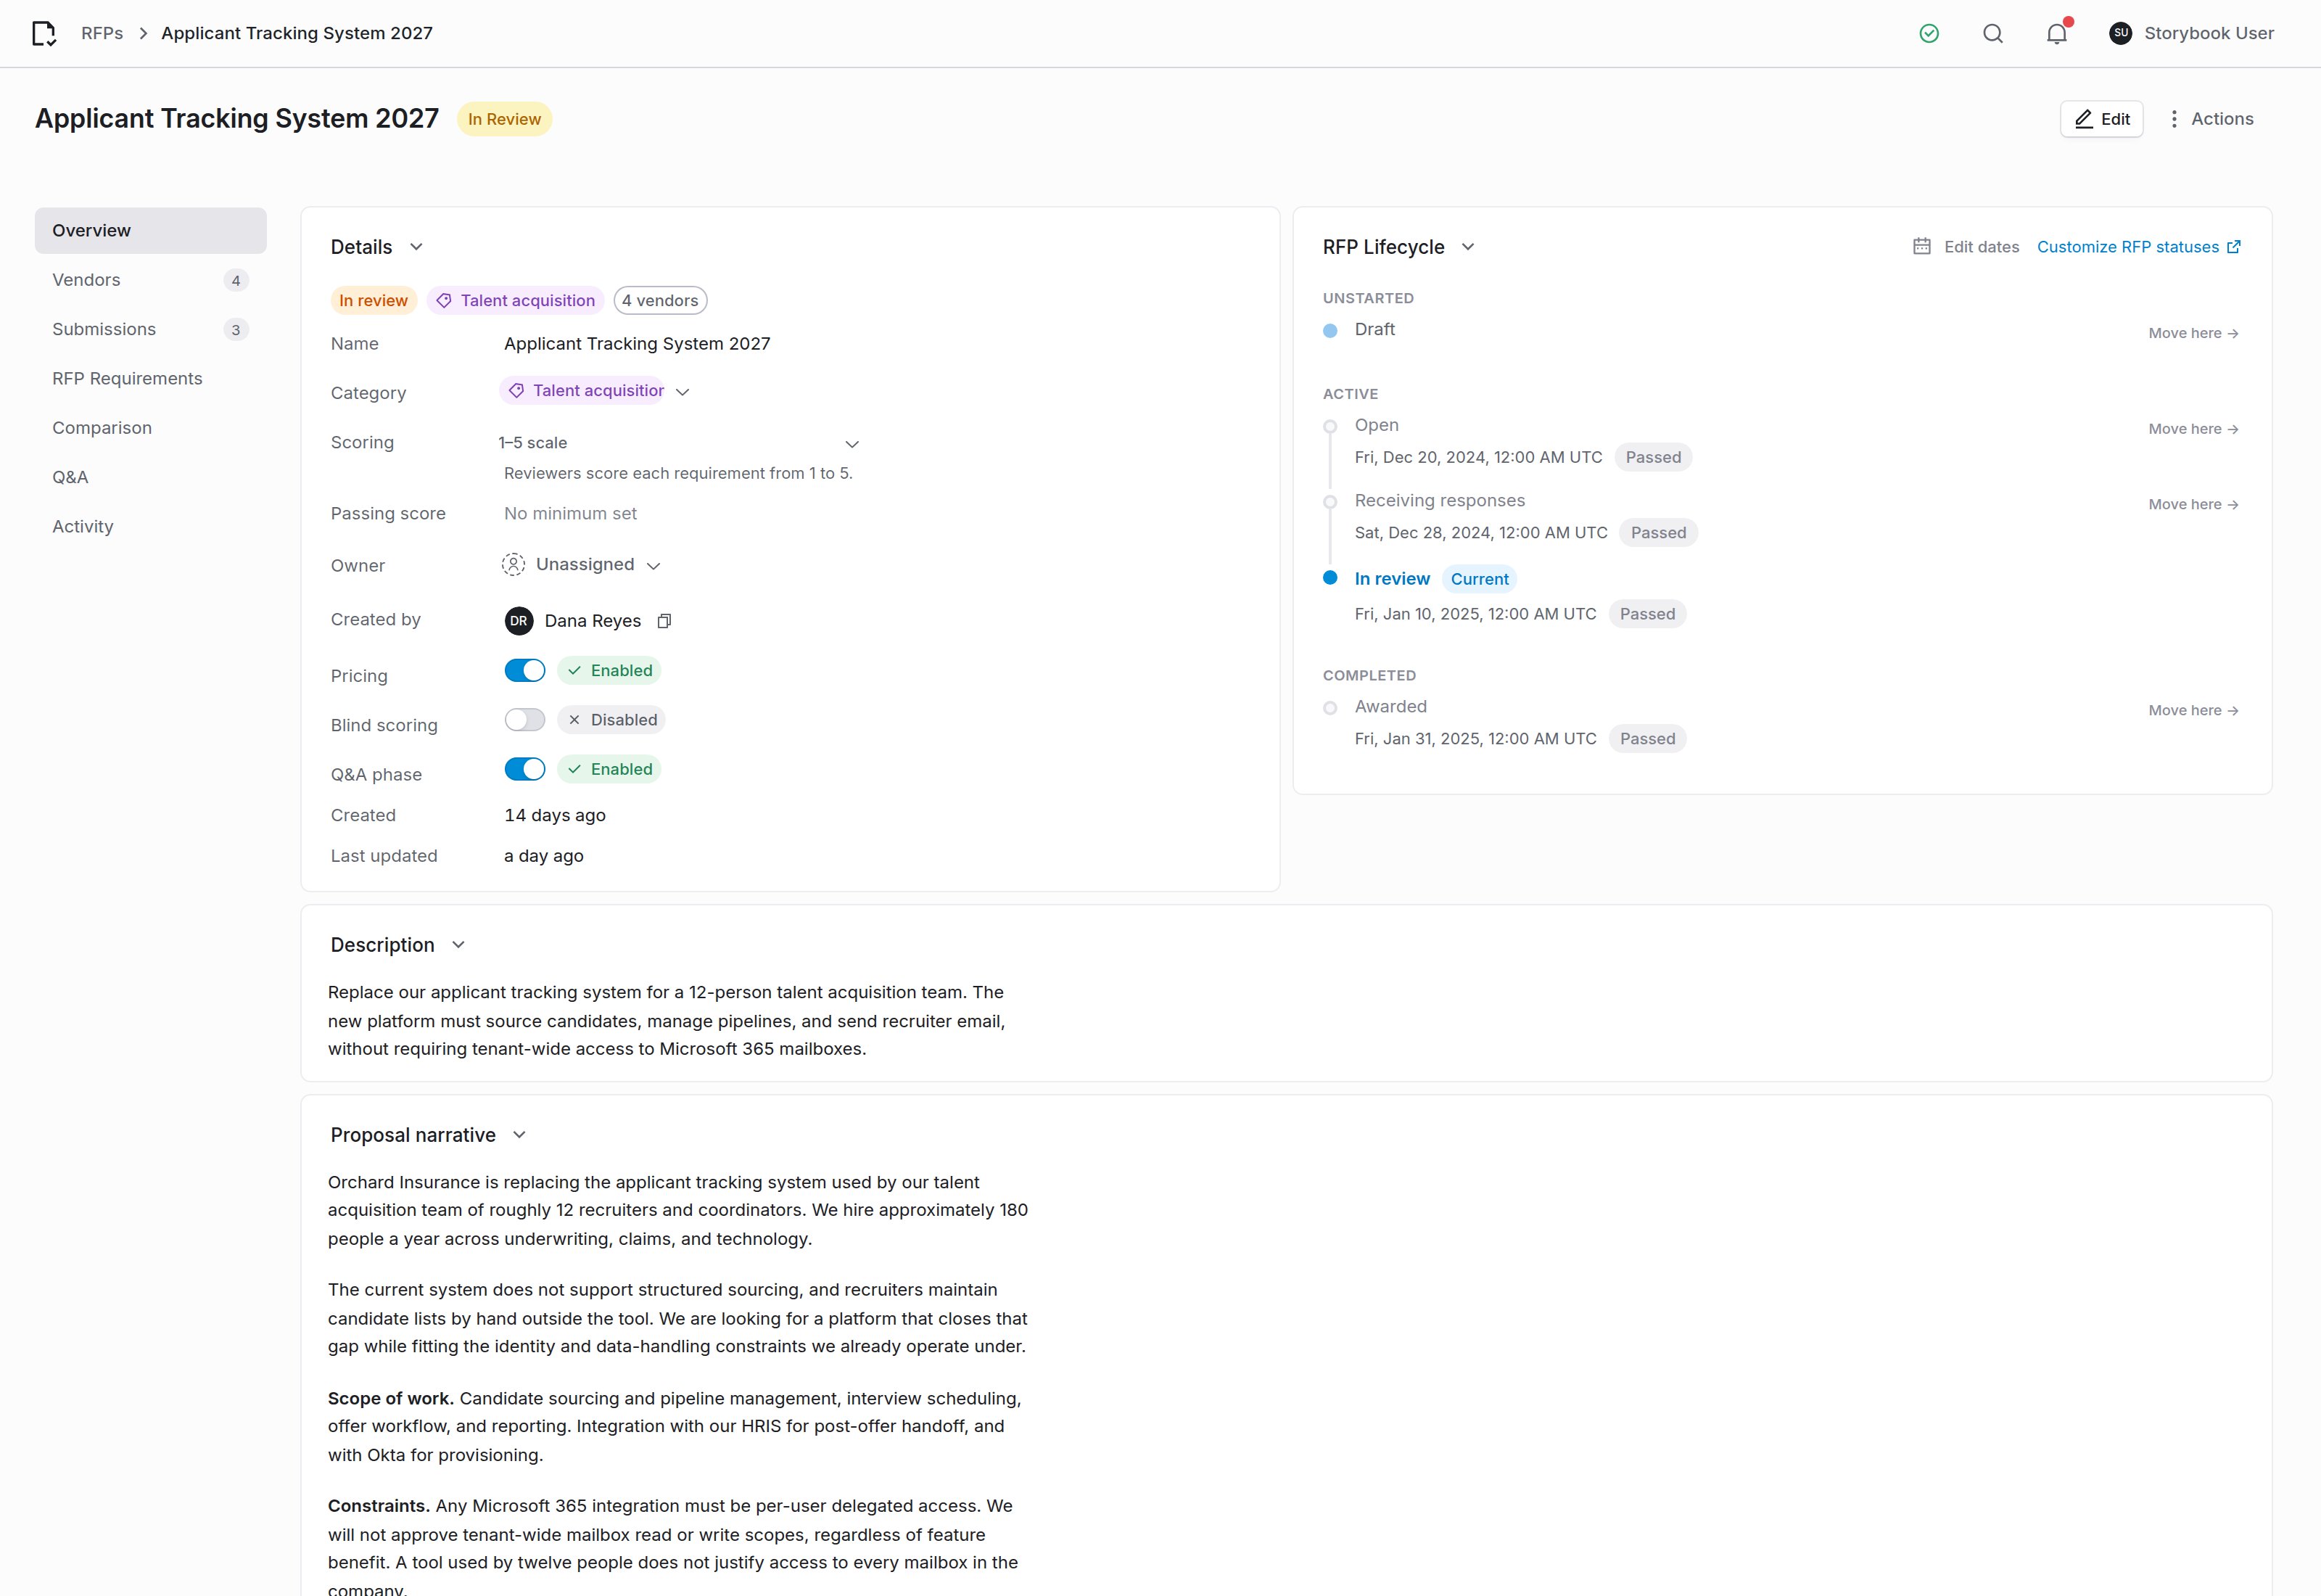Collapse the RFP Lifecycle section chevron
This screenshot has width=2321, height=1596.
pyautogui.click(x=1467, y=247)
